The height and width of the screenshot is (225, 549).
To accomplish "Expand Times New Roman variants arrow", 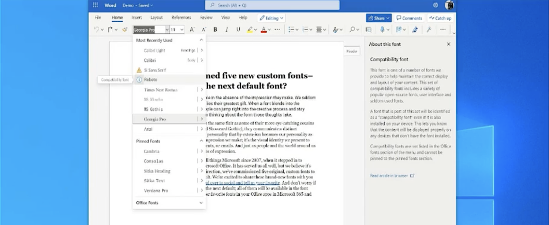I will point(201,89).
